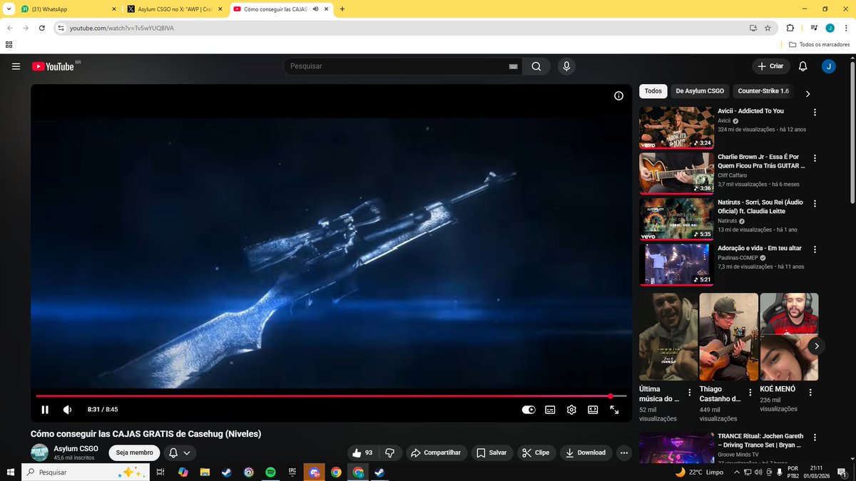Open YouTube notifications bell
The width and height of the screenshot is (856, 481).
point(802,66)
